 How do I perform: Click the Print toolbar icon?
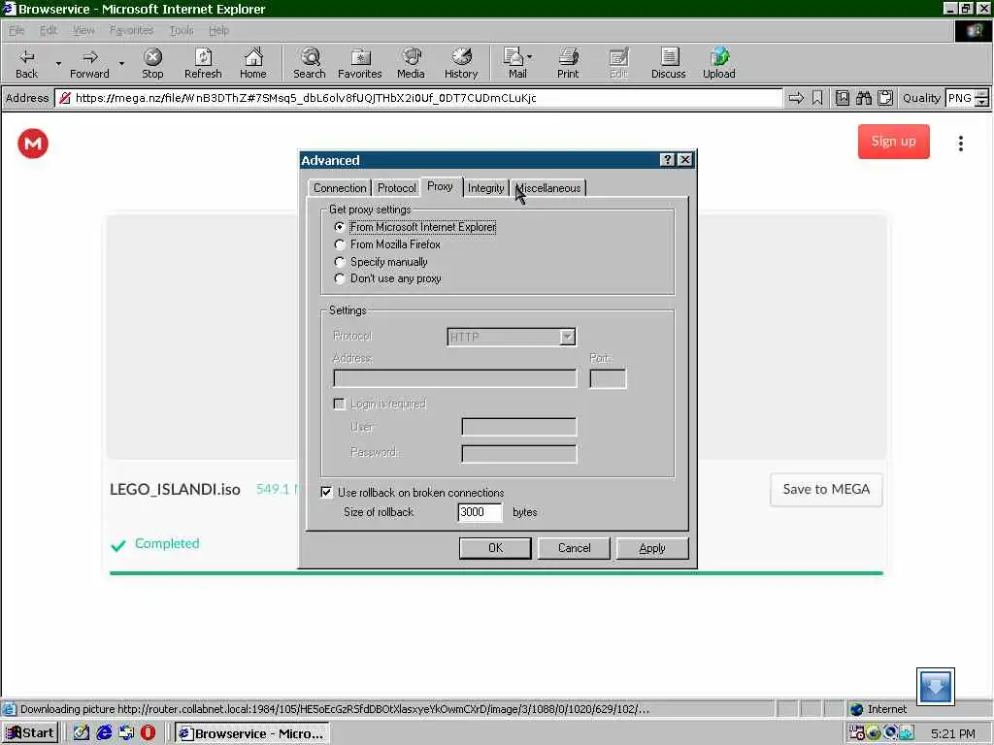point(568,63)
